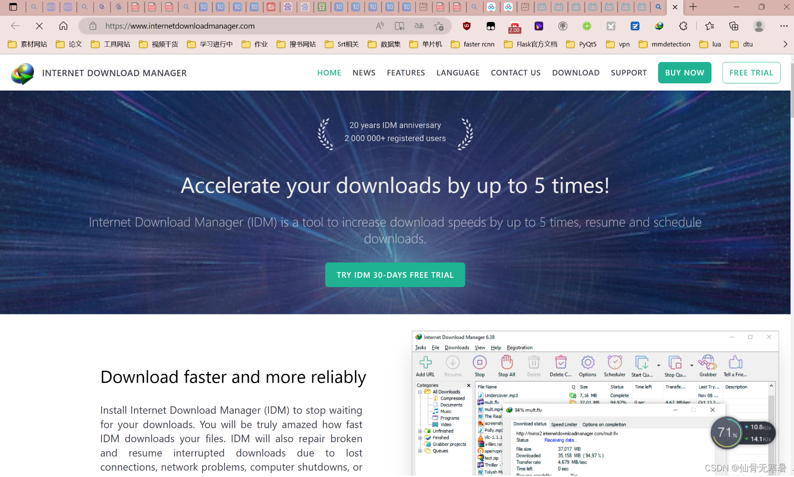Open immersive reader icon in address bar
Viewport: 794px width, 477px height.
(x=400, y=26)
